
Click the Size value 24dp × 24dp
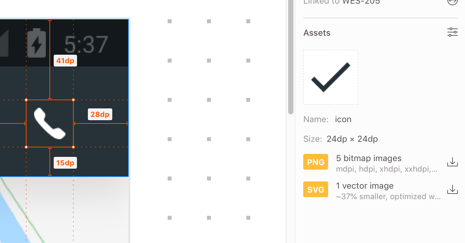[352, 139]
